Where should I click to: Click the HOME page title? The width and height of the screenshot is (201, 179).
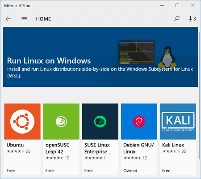[x=43, y=19]
